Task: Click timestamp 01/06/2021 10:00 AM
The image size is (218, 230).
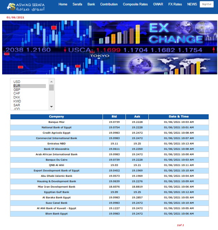Action: [179, 155]
